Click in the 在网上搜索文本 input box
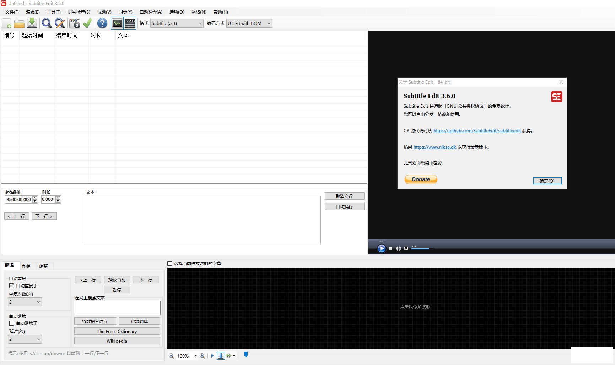 click(x=117, y=308)
